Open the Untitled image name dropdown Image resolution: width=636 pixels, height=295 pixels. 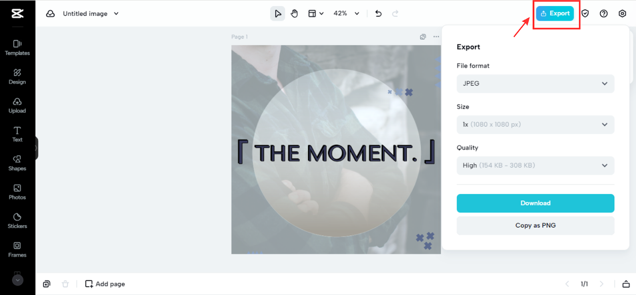91,14
